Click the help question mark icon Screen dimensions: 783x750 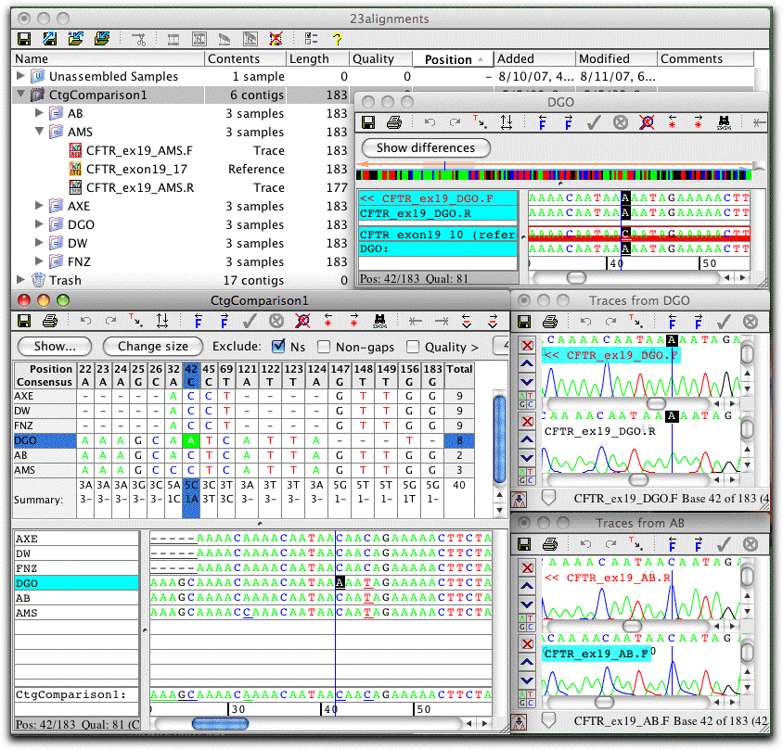tap(337, 39)
